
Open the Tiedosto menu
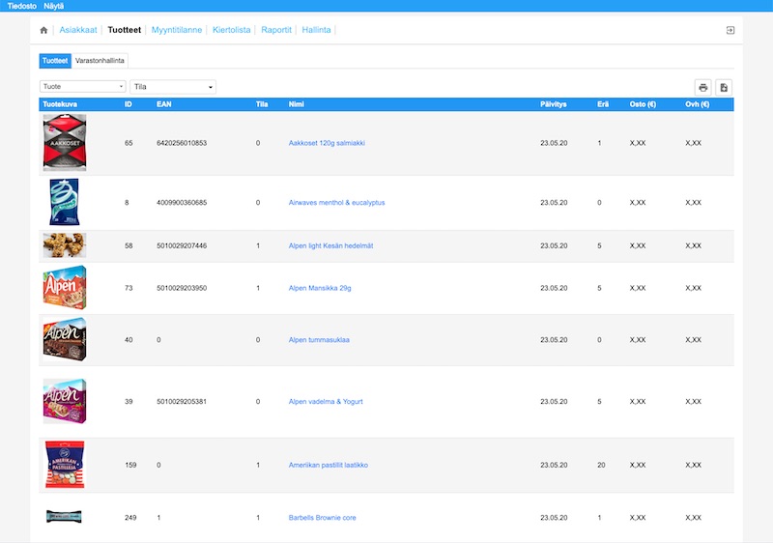23,7
